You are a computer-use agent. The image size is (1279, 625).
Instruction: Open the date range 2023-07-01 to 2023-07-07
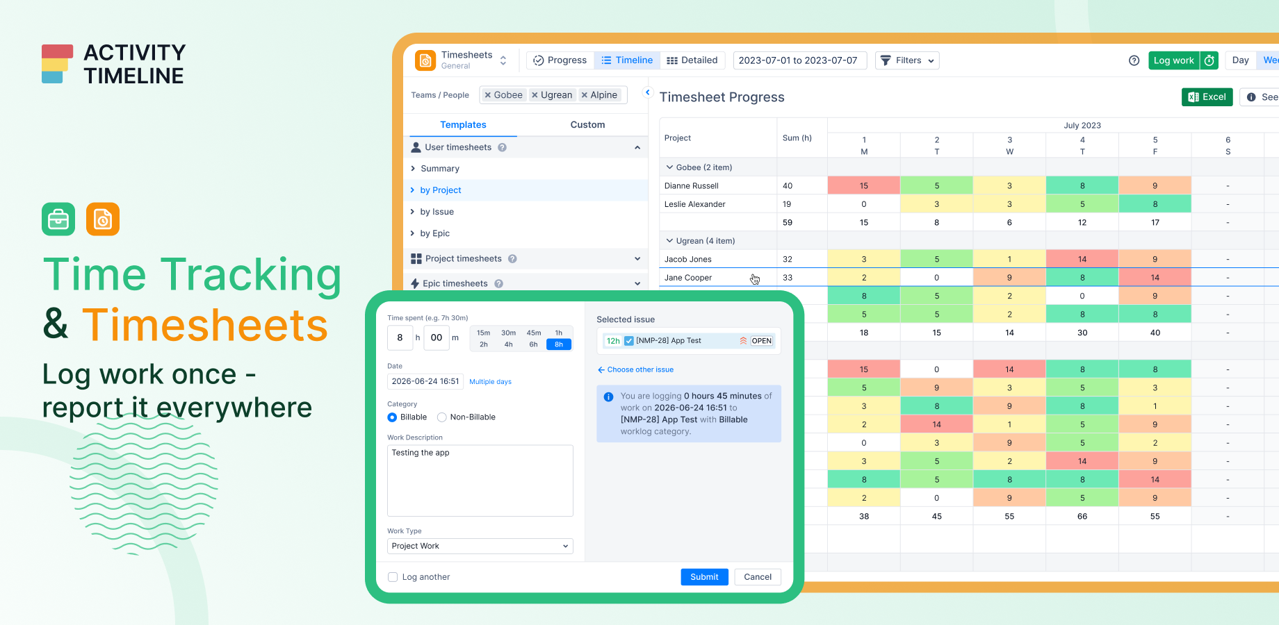(x=799, y=60)
